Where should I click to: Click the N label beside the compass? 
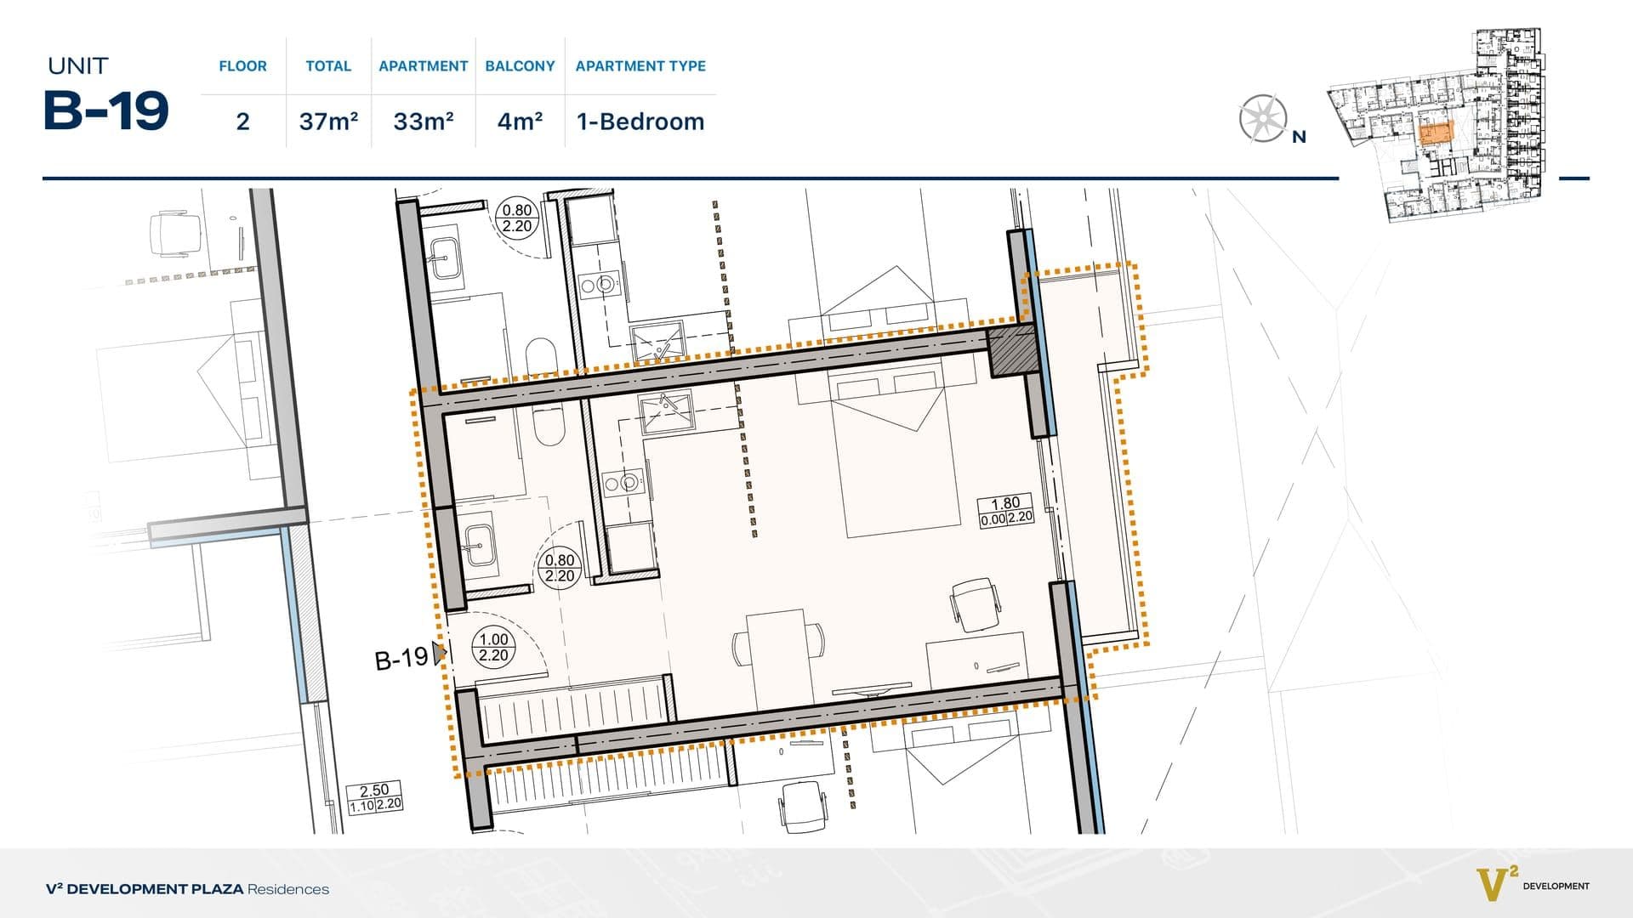(x=1299, y=137)
